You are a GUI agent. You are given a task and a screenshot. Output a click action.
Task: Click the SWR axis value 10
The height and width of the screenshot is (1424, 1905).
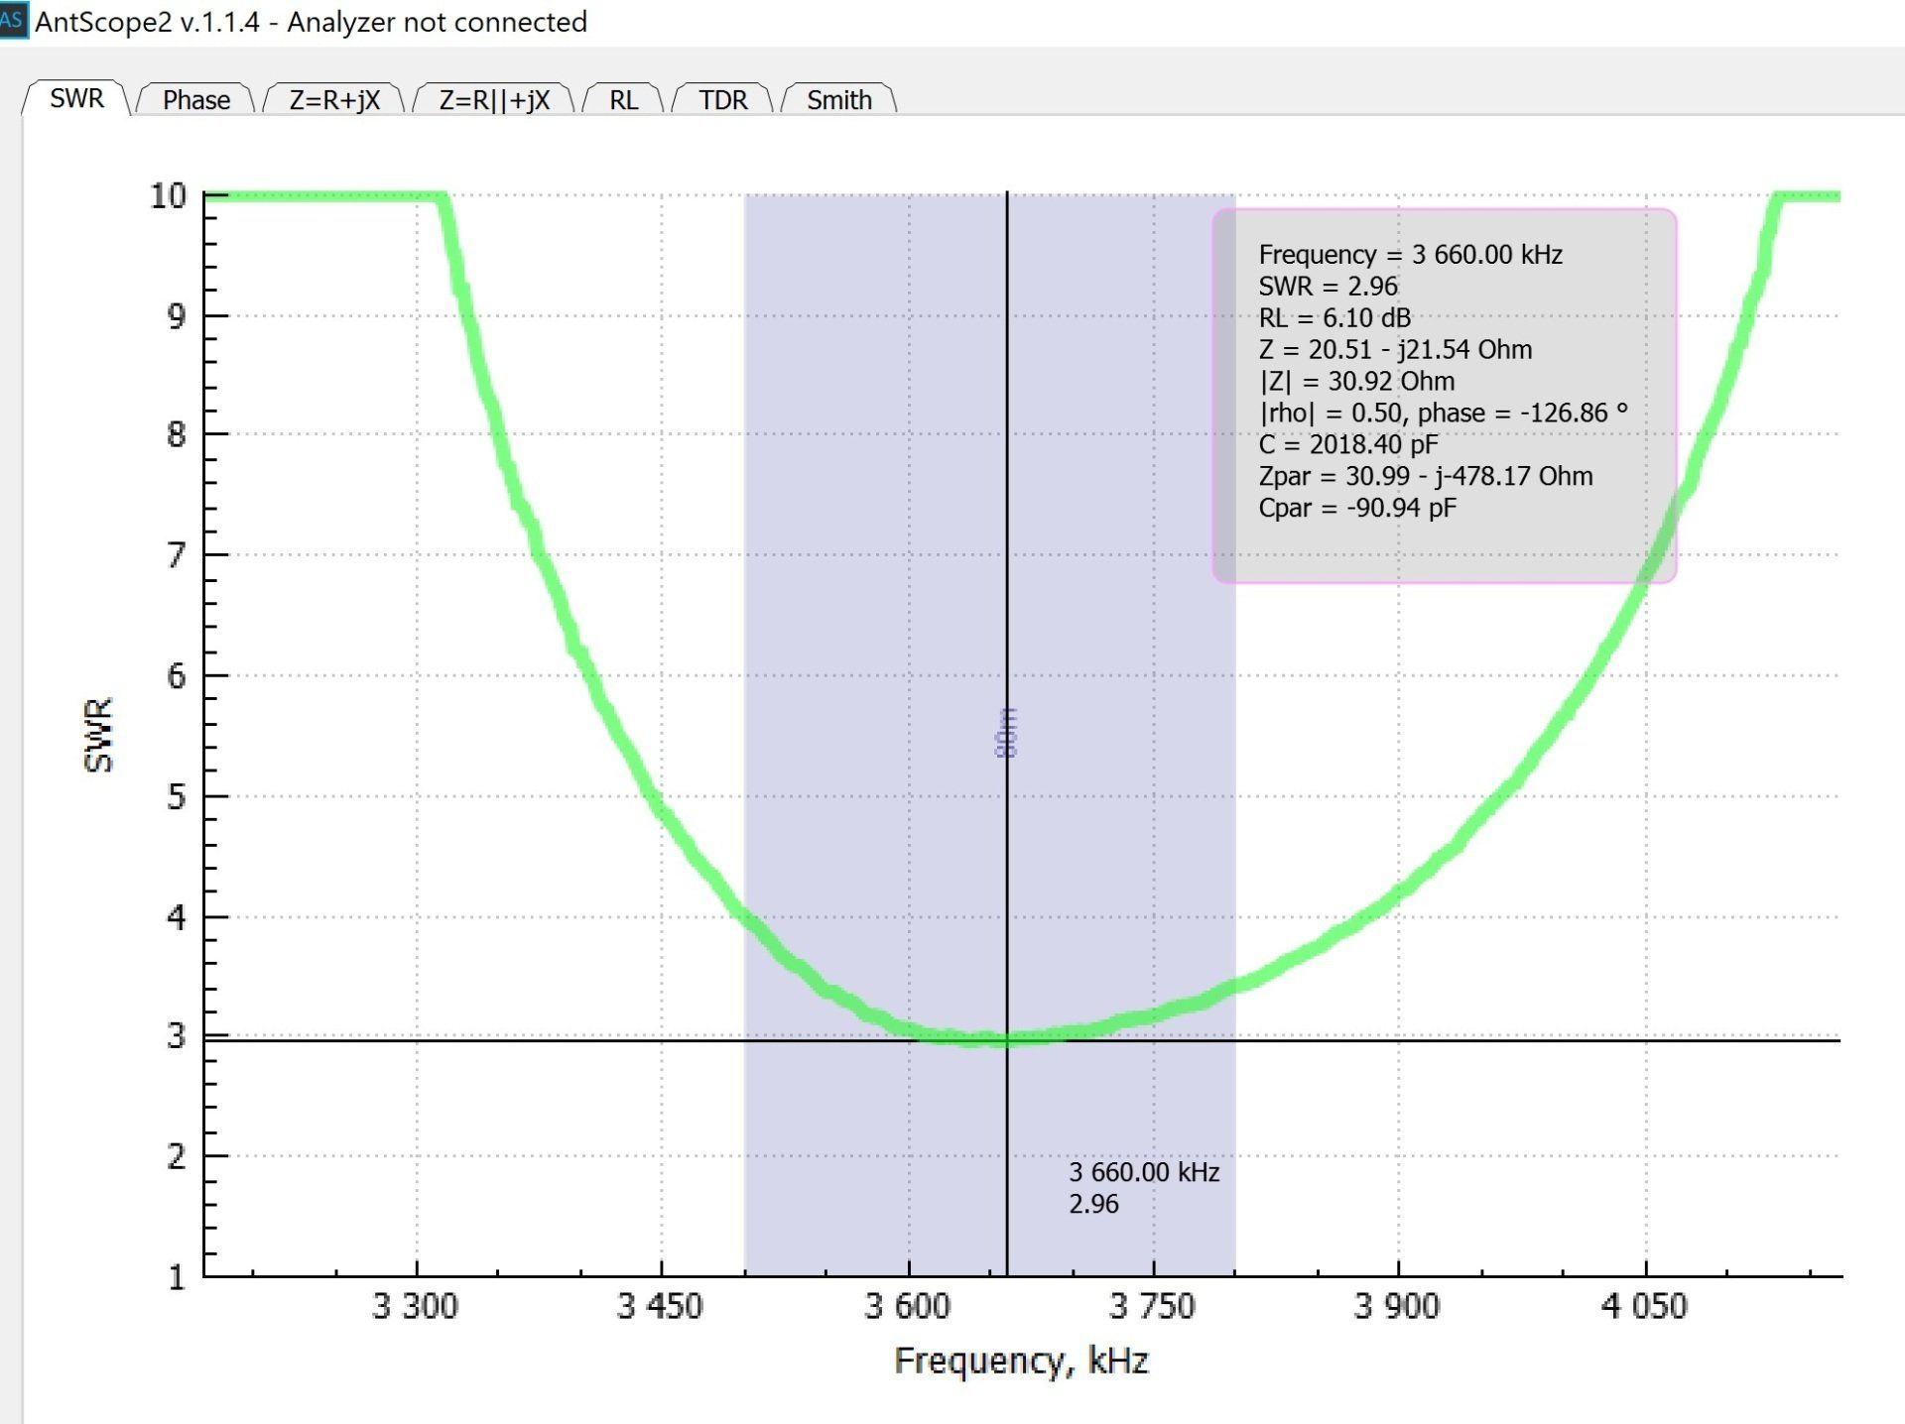coord(168,195)
